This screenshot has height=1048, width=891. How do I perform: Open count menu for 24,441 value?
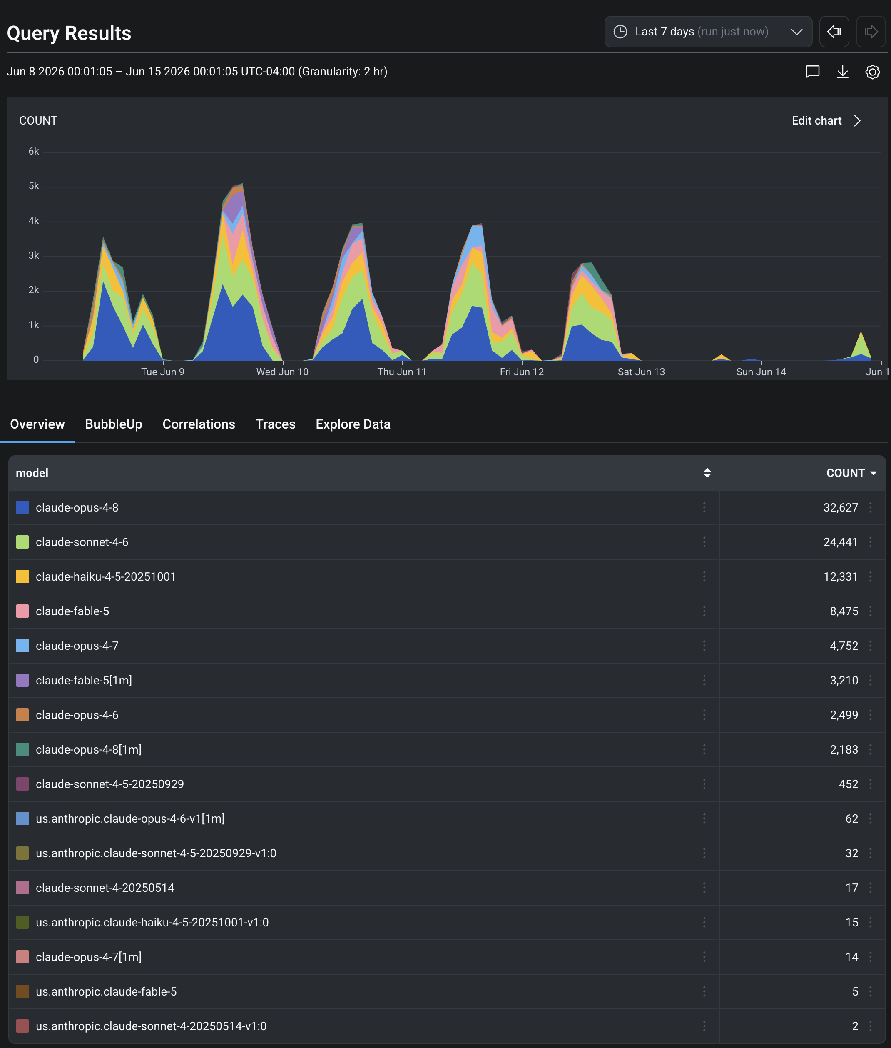pos(870,542)
